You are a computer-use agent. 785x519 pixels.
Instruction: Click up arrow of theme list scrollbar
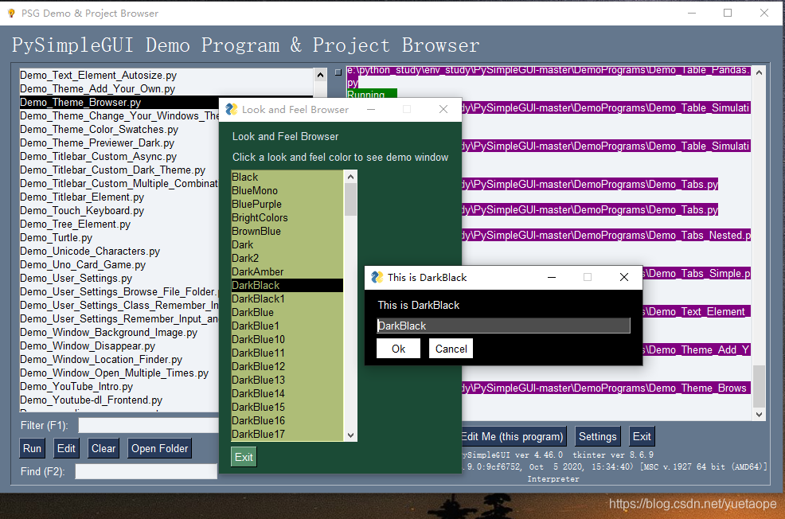point(350,177)
